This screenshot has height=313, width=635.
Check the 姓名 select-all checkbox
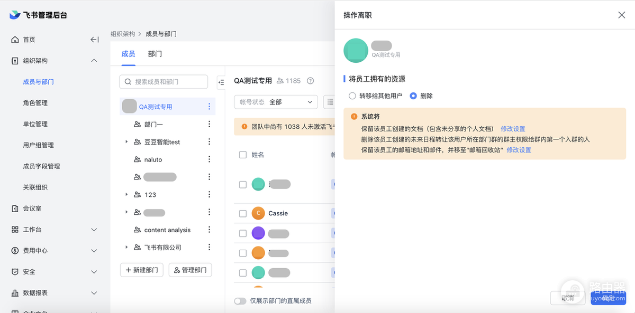coord(243,155)
